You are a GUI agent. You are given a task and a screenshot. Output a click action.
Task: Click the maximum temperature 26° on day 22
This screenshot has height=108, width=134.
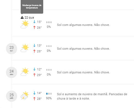[x=39, y=28]
